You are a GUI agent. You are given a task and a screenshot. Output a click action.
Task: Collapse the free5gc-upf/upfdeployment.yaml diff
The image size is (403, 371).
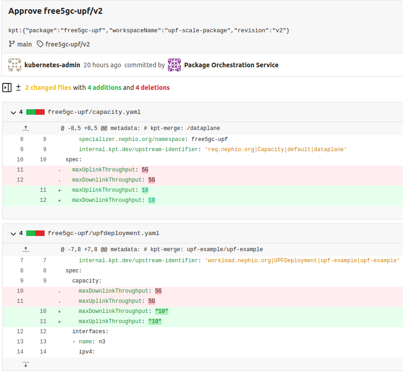13,233
